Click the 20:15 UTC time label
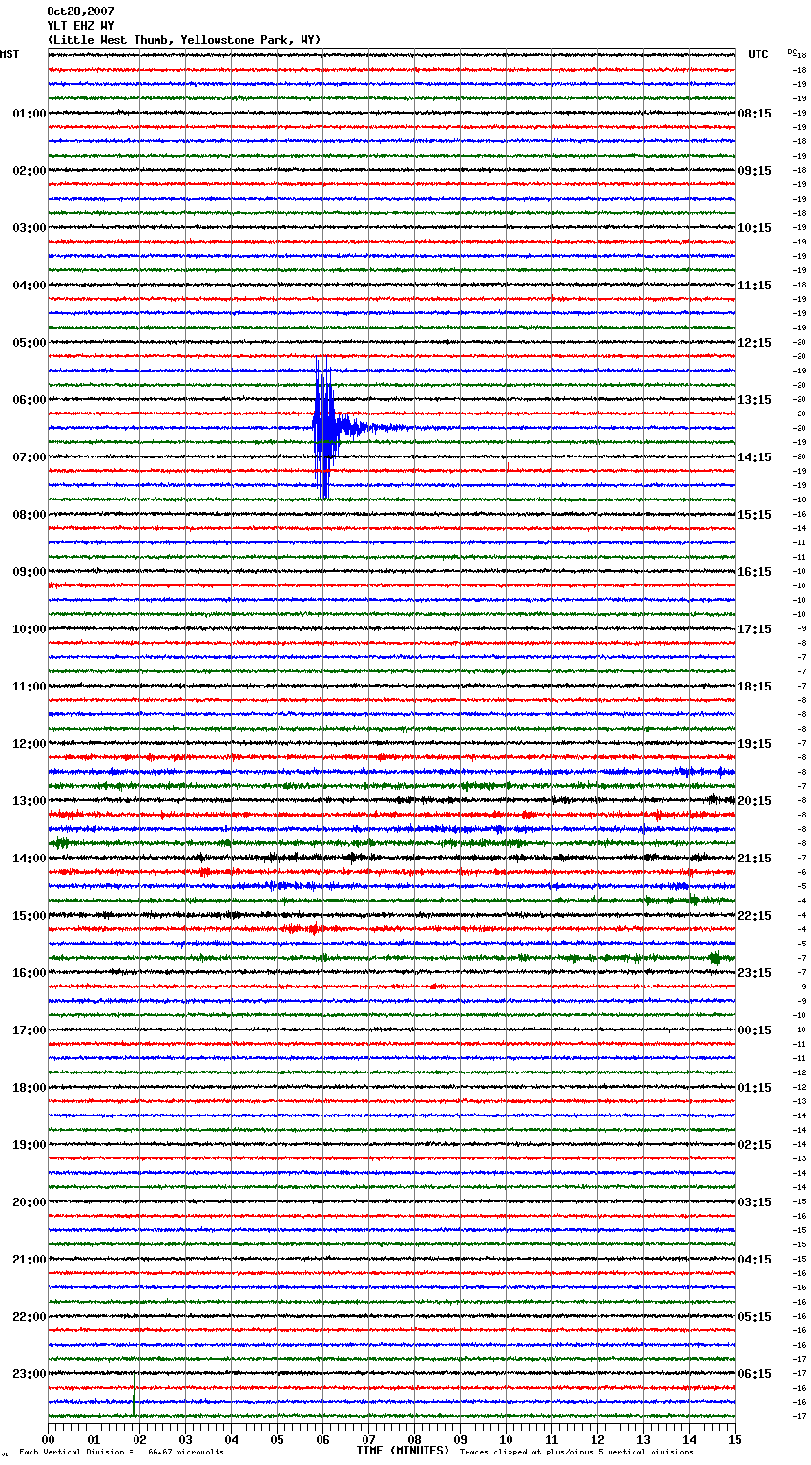 coord(755,801)
